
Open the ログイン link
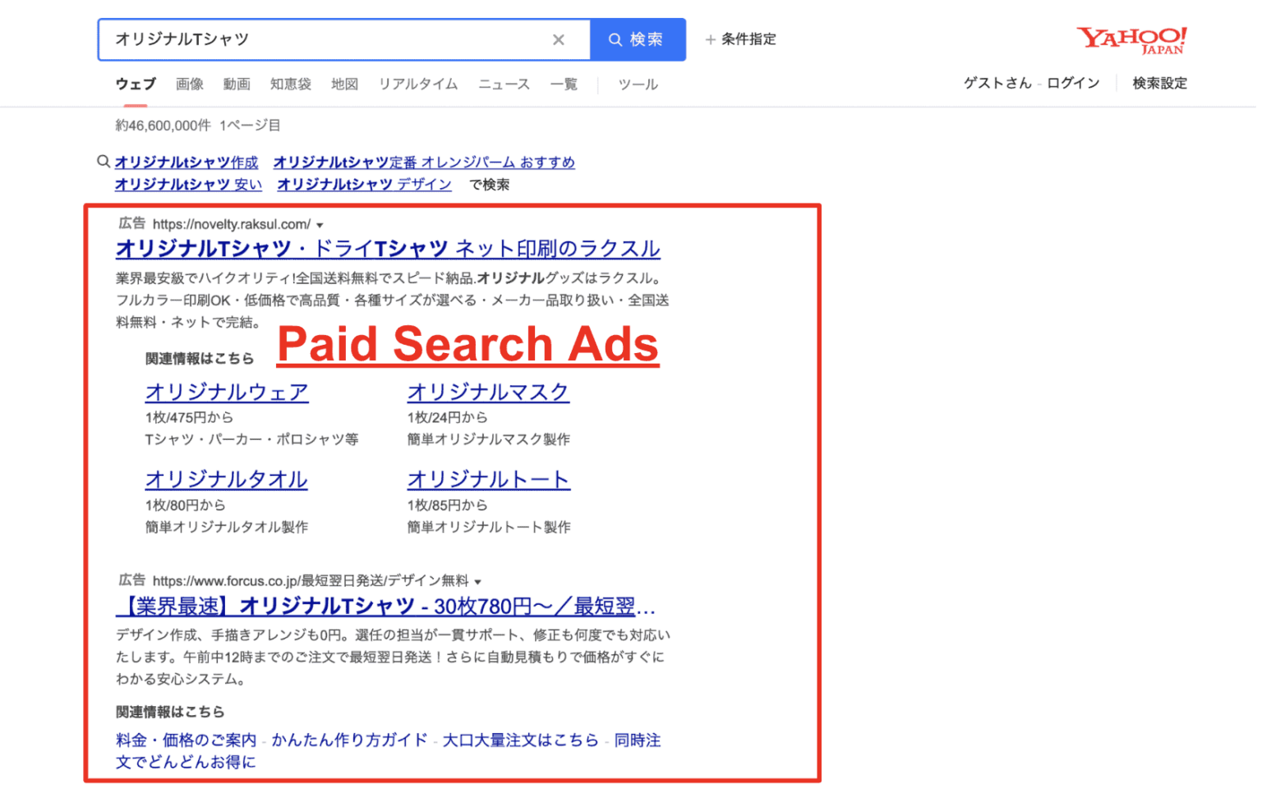(x=1073, y=82)
